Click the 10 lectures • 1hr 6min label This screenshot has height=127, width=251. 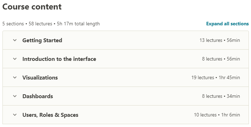pyautogui.click(x=217, y=115)
